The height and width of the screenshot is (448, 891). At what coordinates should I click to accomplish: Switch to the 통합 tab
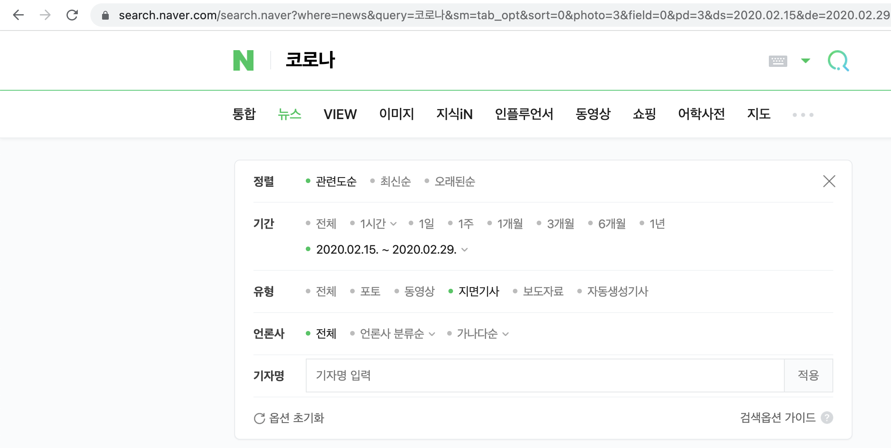pos(244,114)
